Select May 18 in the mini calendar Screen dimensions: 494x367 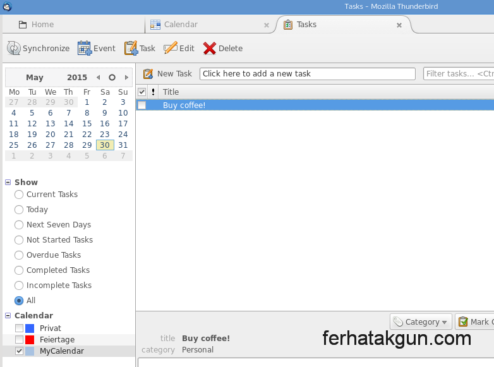pos(13,135)
